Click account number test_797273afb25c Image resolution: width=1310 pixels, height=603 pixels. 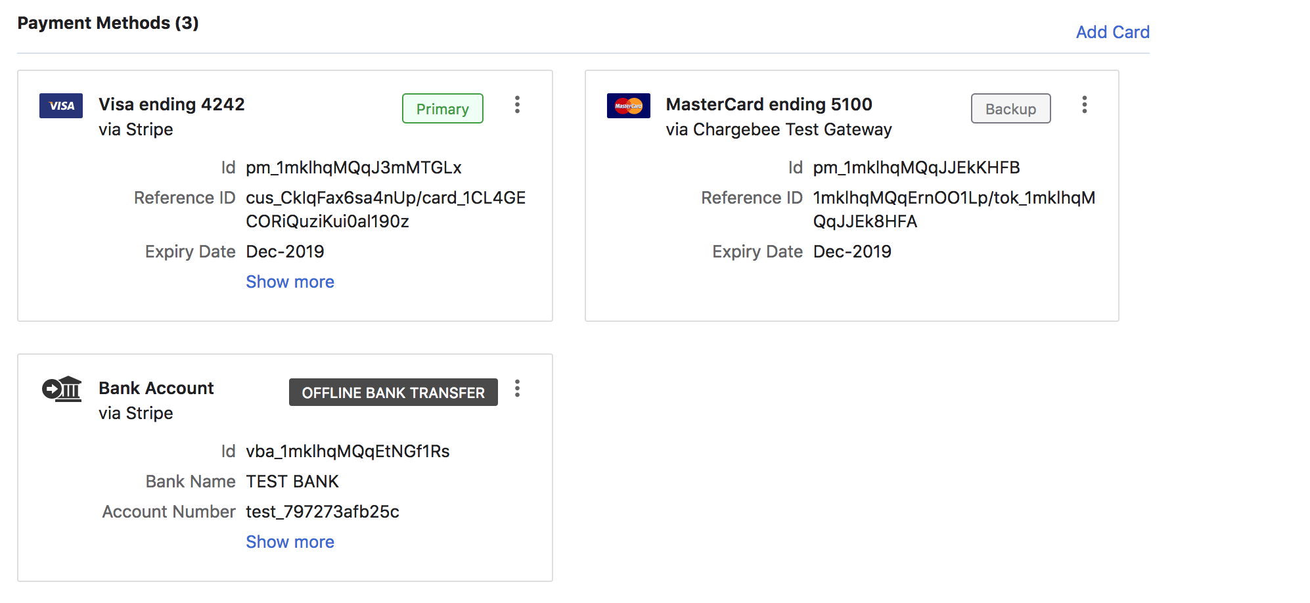coord(322,512)
